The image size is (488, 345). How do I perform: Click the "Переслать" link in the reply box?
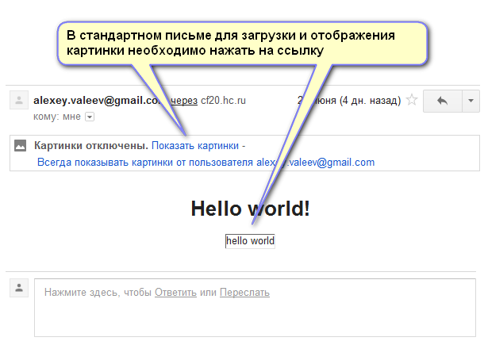pos(244,293)
